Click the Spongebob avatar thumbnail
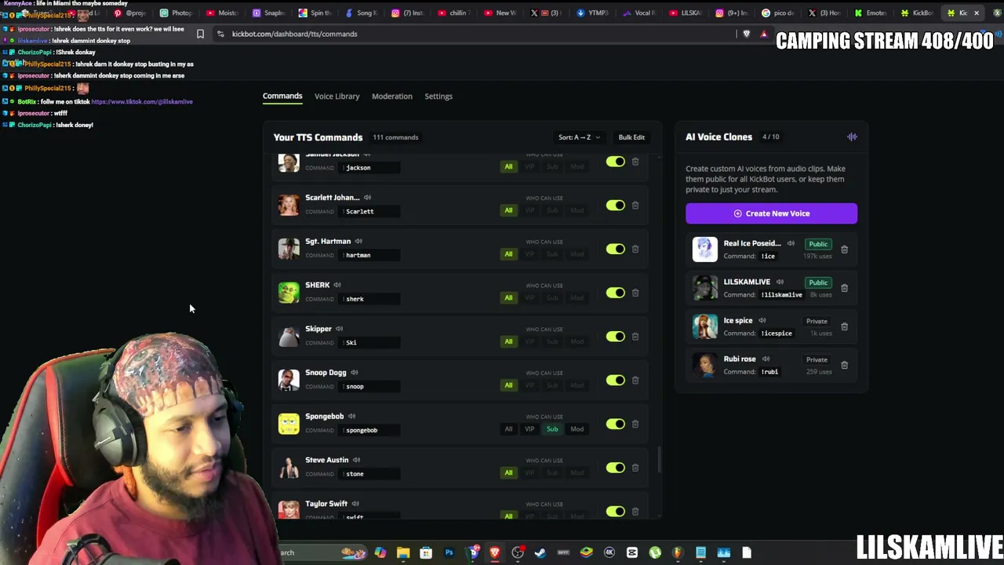Screen dimensions: 1004x565 289,424
